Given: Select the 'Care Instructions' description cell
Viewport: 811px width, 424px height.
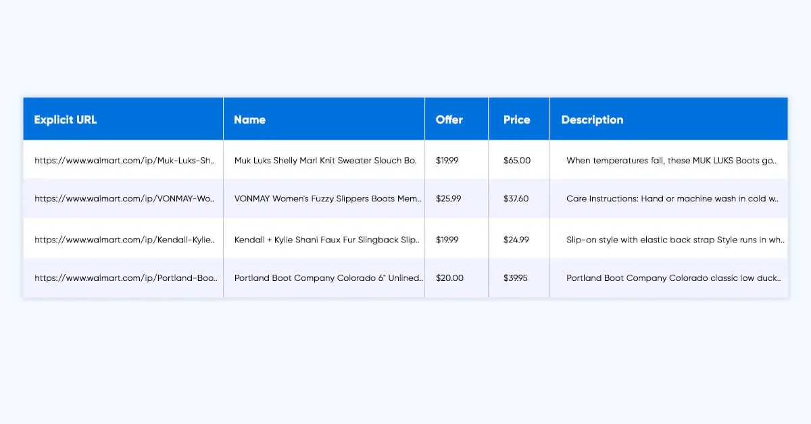Looking at the screenshot, I should 673,199.
